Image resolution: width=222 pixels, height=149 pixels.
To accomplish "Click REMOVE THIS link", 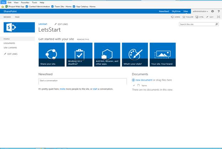I will tap(83, 39).
